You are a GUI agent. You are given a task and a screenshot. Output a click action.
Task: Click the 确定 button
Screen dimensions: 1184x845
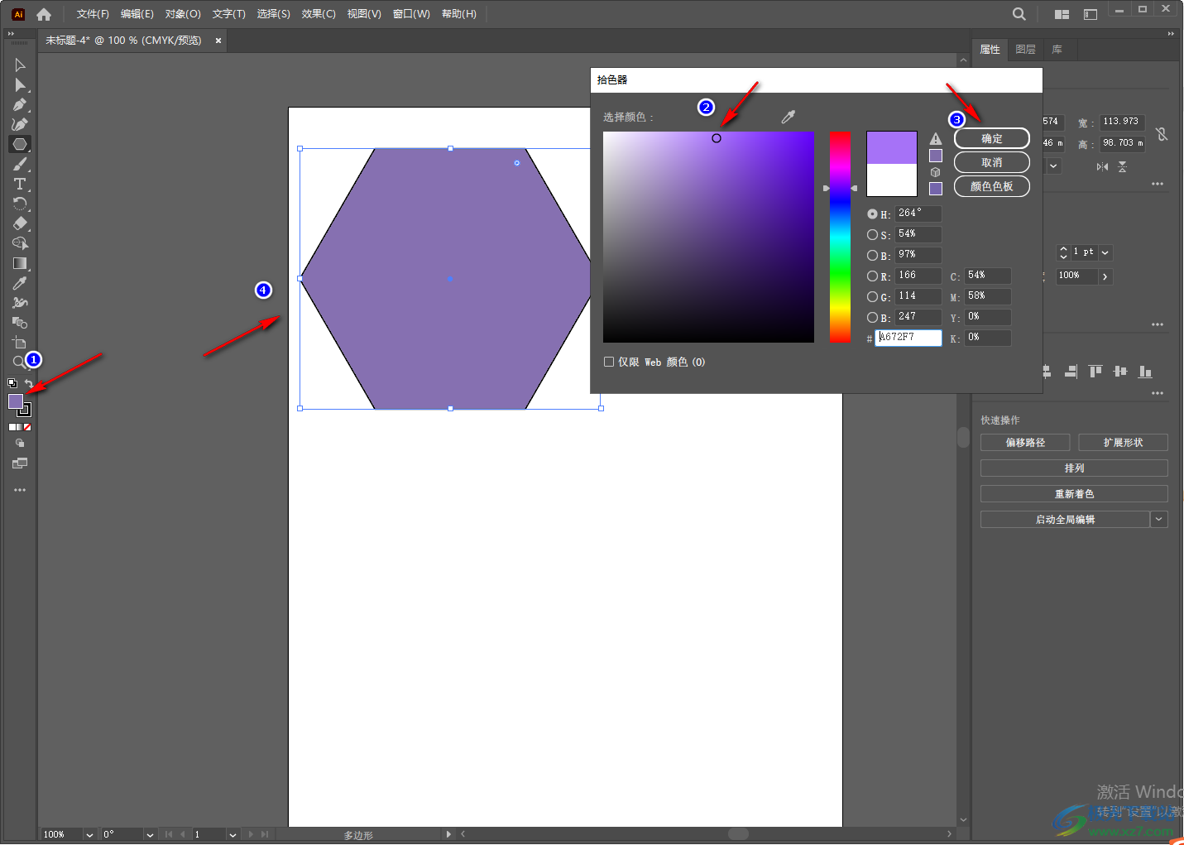[x=991, y=139]
